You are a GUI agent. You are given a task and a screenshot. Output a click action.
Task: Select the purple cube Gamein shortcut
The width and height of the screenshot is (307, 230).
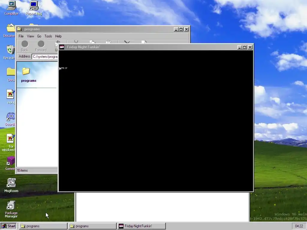click(10, 163)
